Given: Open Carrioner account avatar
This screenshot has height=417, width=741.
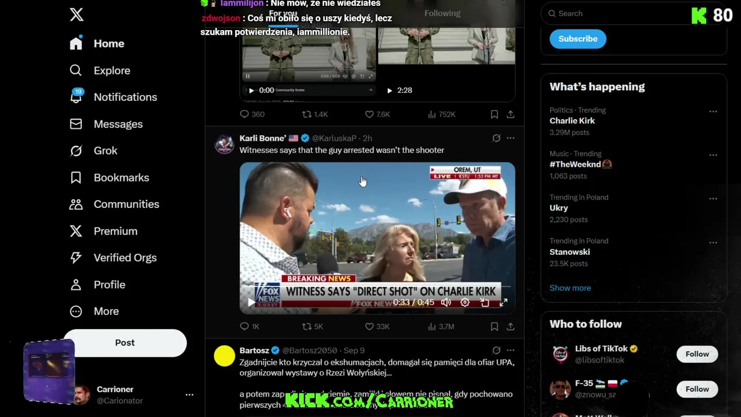Looking at the screenshot, I should (82, 395).
